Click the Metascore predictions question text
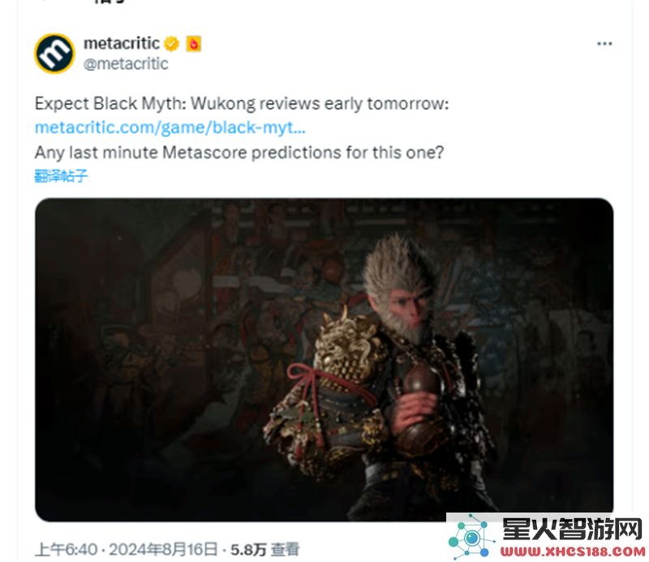 (x=239, y=152)
